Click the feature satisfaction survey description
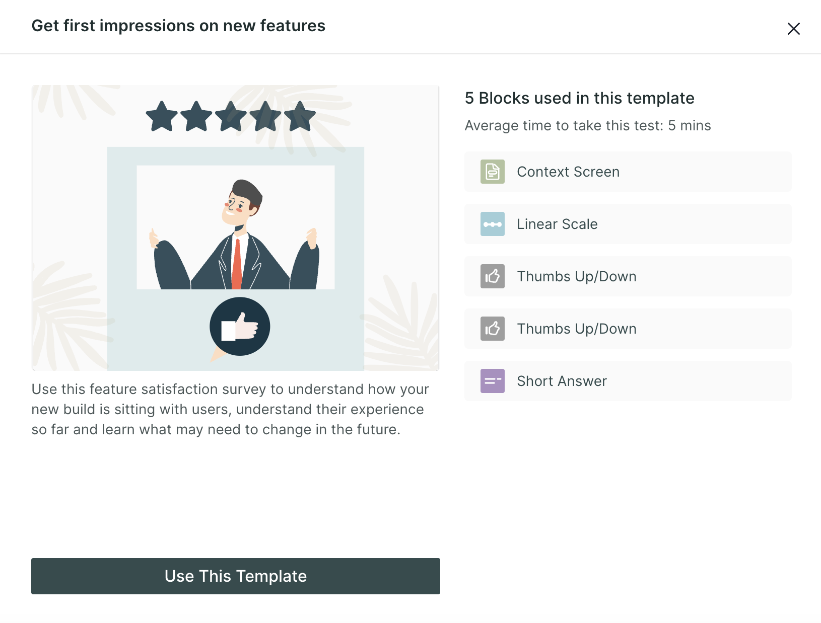This screenshot has height=623, width=821. (x=230, y=409)
